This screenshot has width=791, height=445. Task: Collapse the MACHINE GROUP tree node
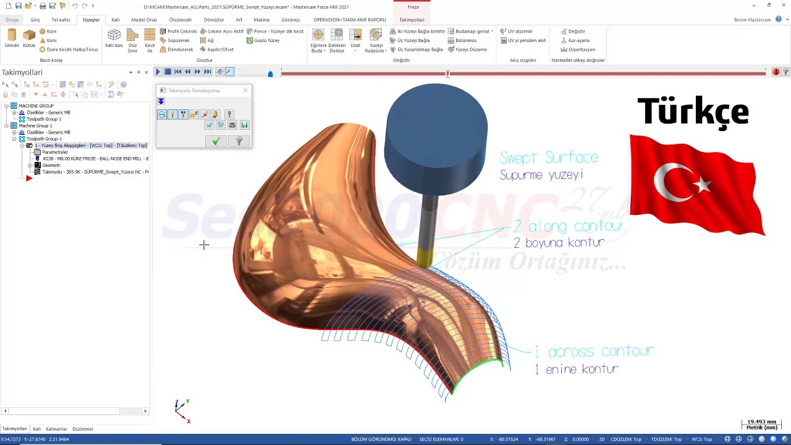(6, 106)
